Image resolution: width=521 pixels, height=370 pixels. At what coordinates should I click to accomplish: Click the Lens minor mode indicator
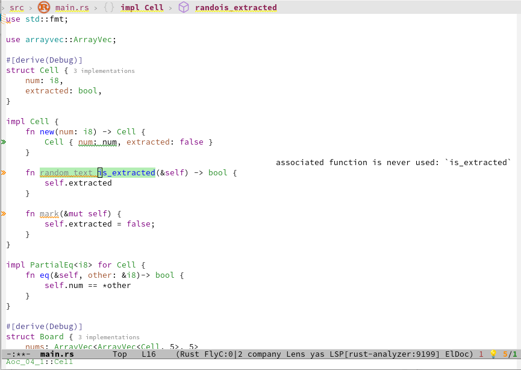point(296,354)
